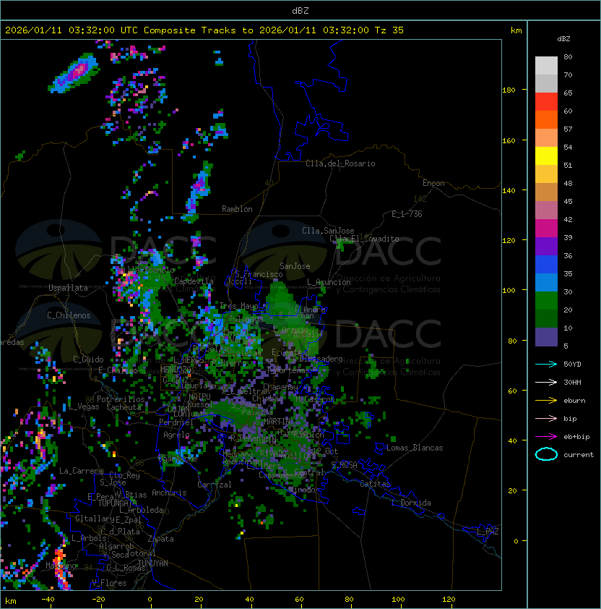Click the 'Agrelo' location label

point(176,435)
